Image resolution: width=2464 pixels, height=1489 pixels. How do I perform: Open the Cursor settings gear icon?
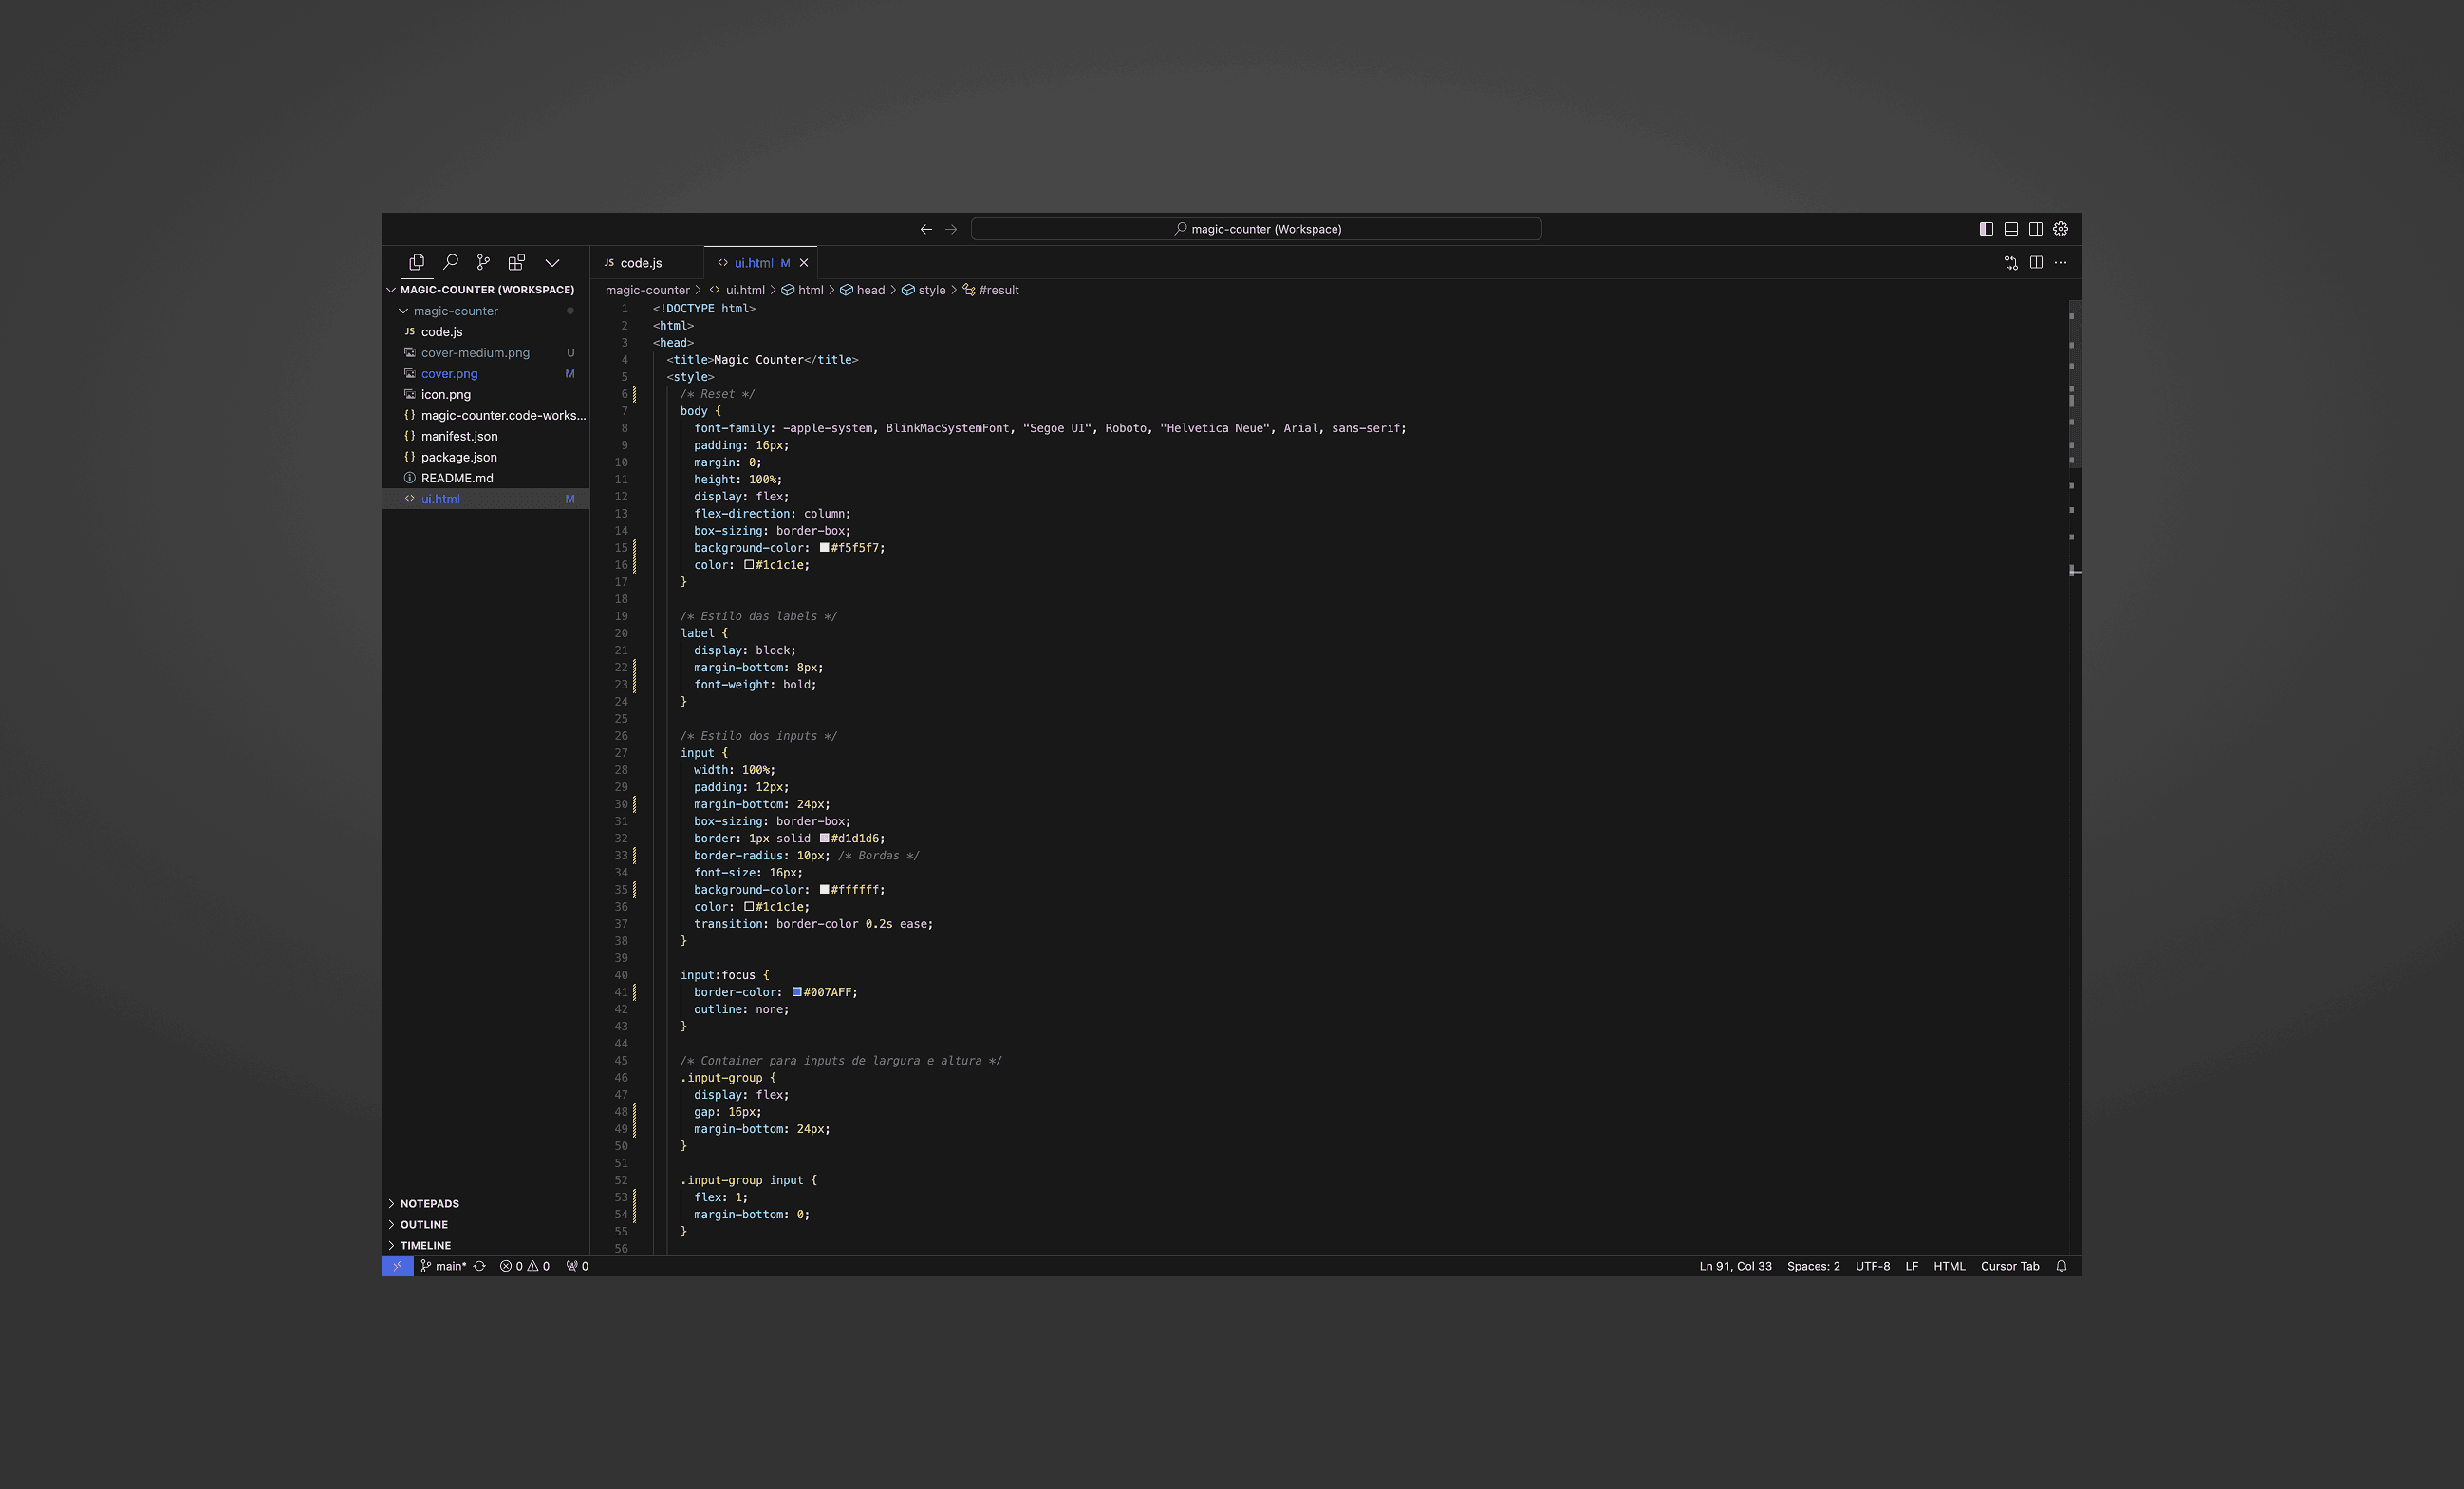pos(2061,229)
